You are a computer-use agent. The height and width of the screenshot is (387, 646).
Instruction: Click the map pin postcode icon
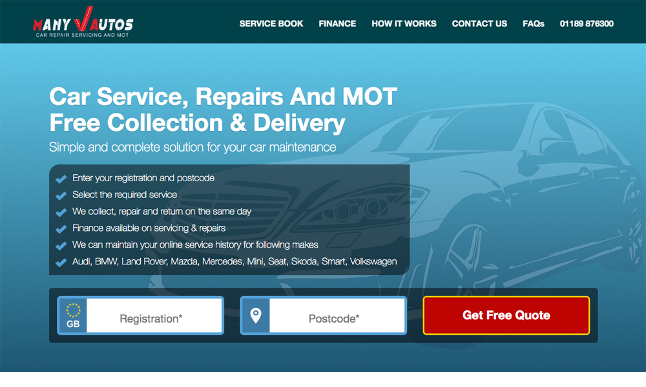(x=256, y=315)
